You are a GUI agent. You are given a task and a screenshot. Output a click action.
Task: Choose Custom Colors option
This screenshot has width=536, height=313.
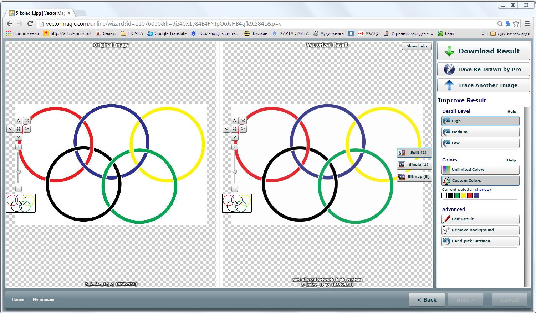480,181
